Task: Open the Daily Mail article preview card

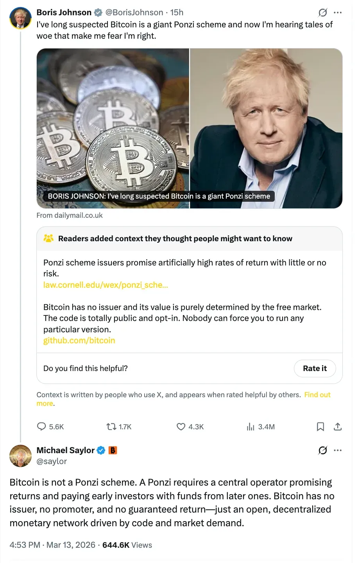Action: 189,128
